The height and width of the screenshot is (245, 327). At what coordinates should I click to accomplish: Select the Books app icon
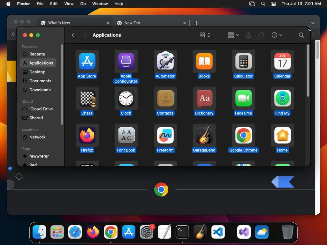click(x=204, y=61)
